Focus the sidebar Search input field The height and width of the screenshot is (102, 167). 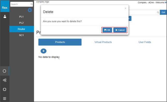point(20,4)
